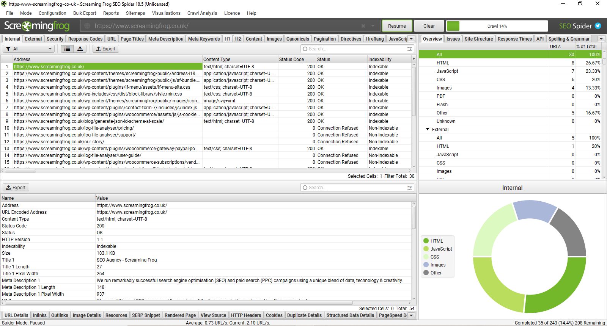This screenshot has height=326, width=607.
Task: Click the Clear button
Action: tap(429, 26)
